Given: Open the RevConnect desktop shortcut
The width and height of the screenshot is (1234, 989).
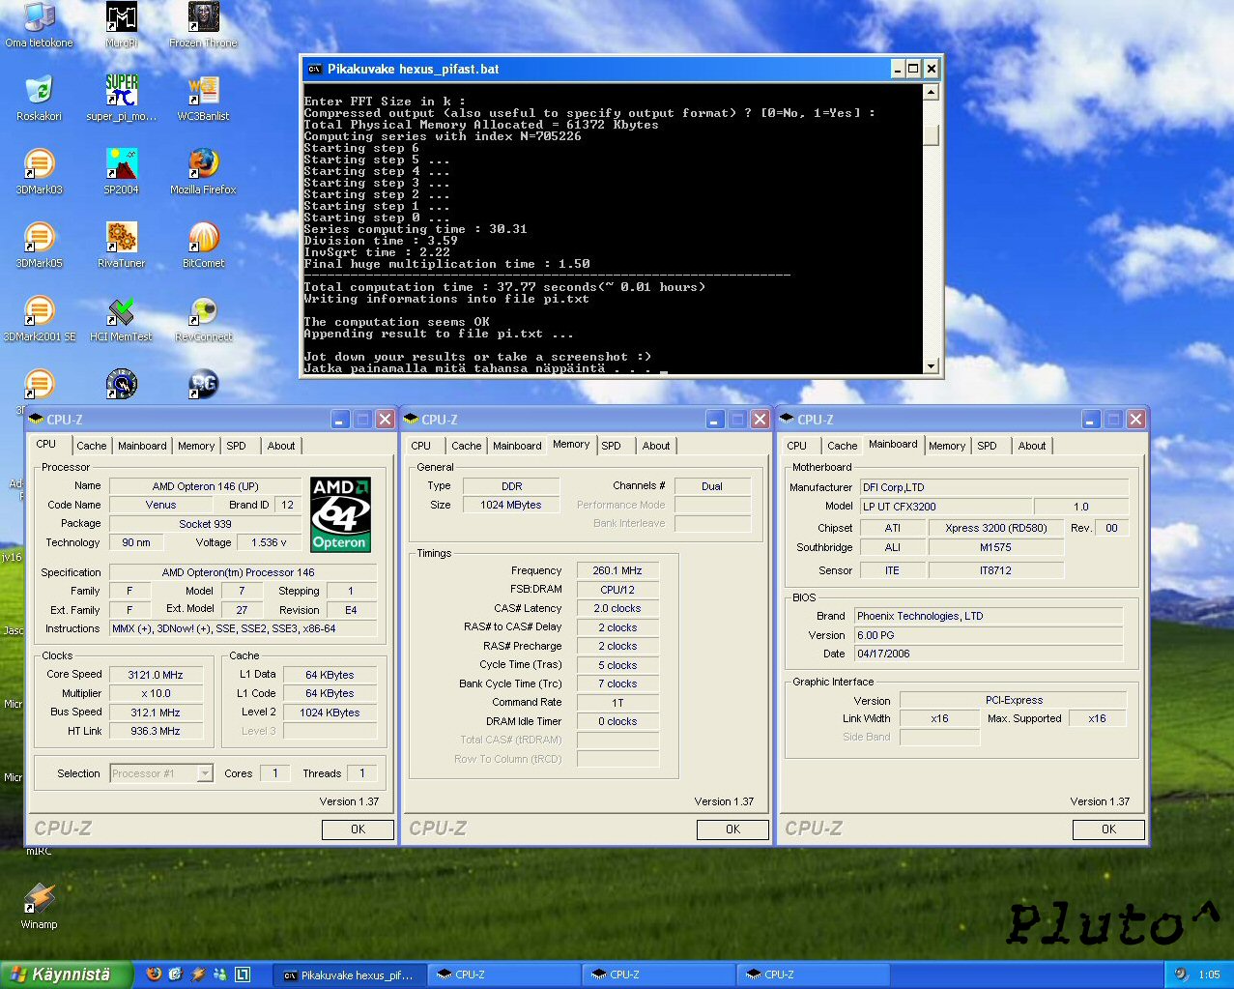Looking at the screenshot, I should (x=203, y=318).
